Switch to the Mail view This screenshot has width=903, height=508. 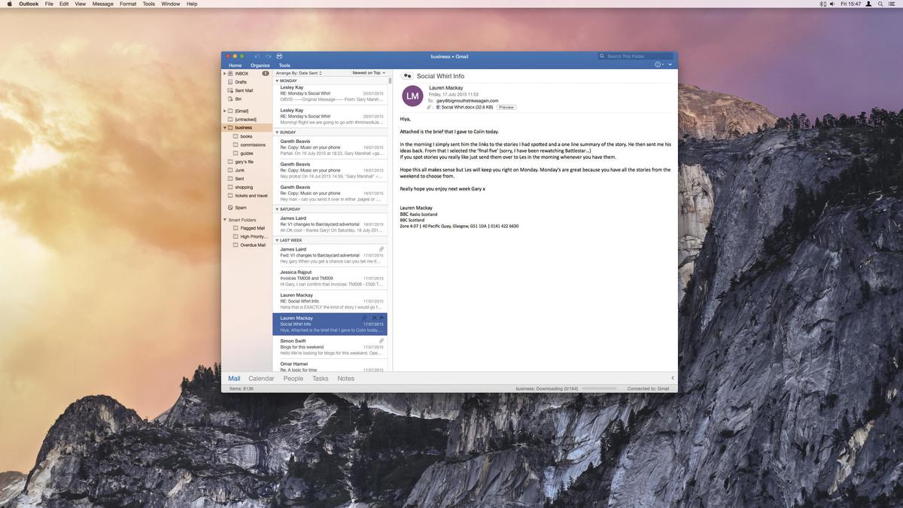[x=234, y=379]
